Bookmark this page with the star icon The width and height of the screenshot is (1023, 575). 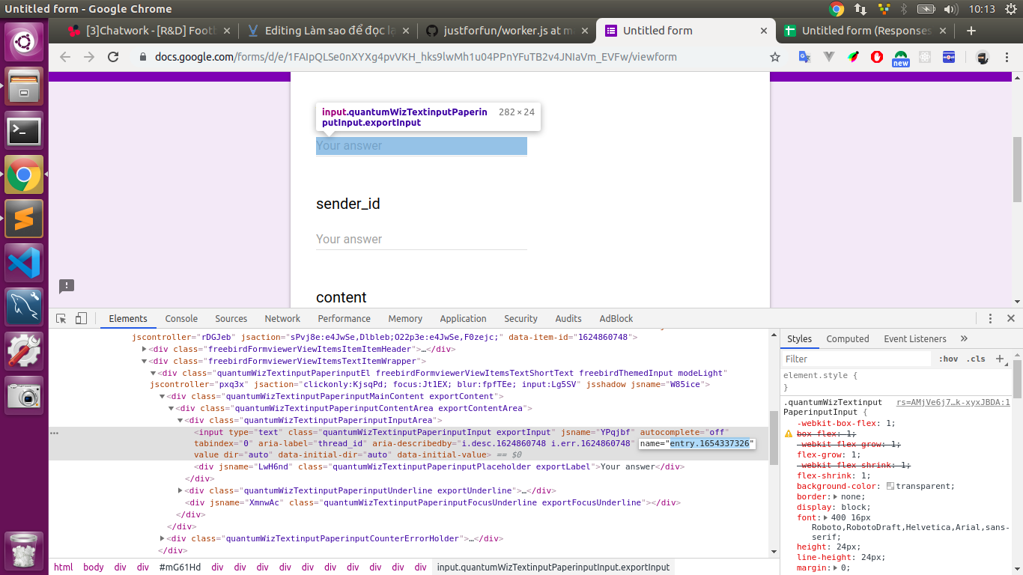775,57
